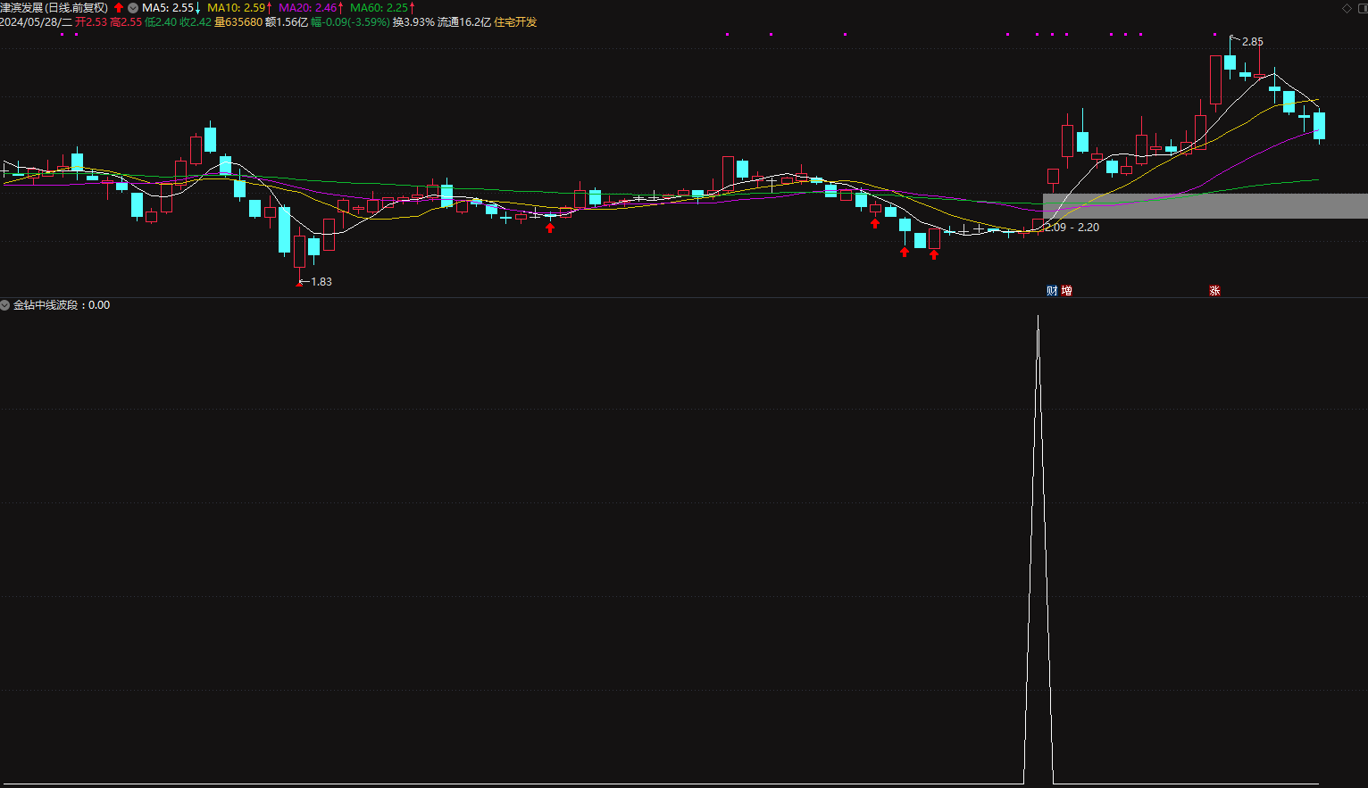The width and height of the screenshot is (1368, 788).
Task: Open the 住宅开发 sector link
Action: click(x=515, y=21)
